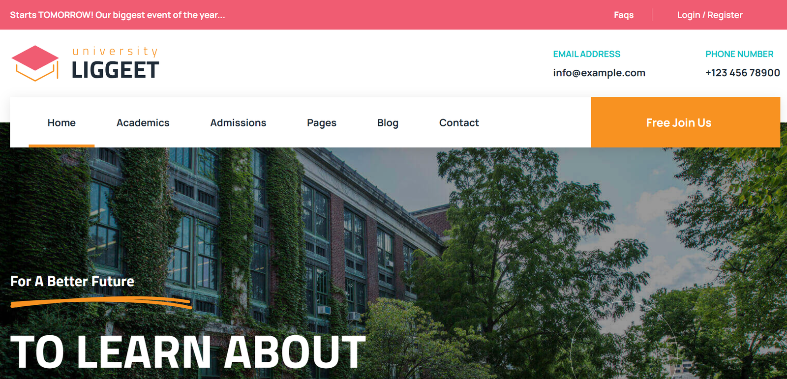Open the Blog section
The width and height of the screenshot is (787, 379).
(388, 123)
